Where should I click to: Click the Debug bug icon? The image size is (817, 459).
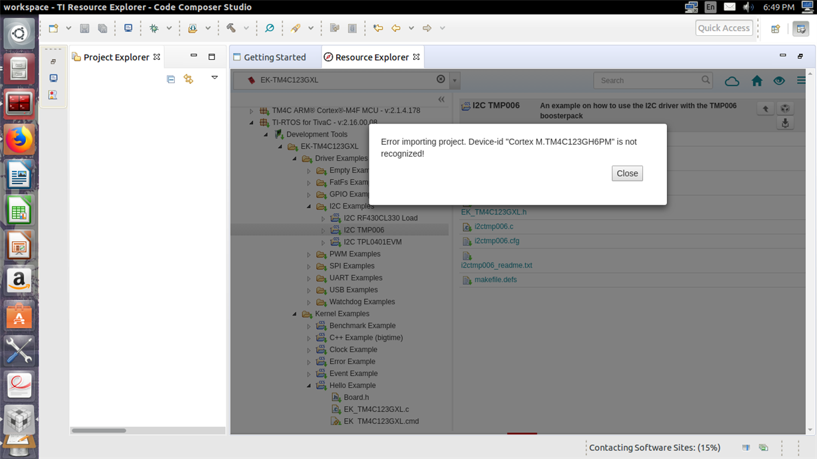click(x=154, y=29)
